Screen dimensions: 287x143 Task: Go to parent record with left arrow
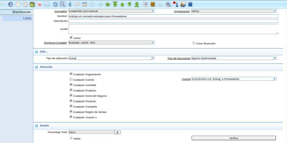(x=101, y=4)
